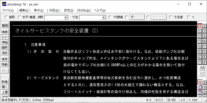The width and height of the screenshot is (207, 103).
Task: Select the 伸縮 stretch tool
Action: click(x=5, y=42)
